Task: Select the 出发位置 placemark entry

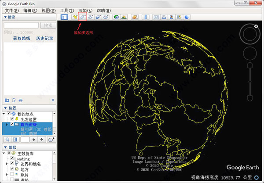Action: [x=29, y=119]
